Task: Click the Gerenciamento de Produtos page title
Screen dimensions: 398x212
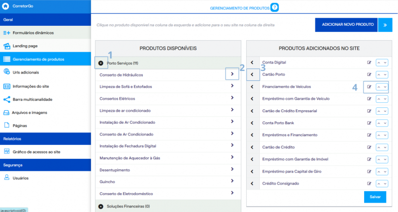Action: (x=240, y=8)
